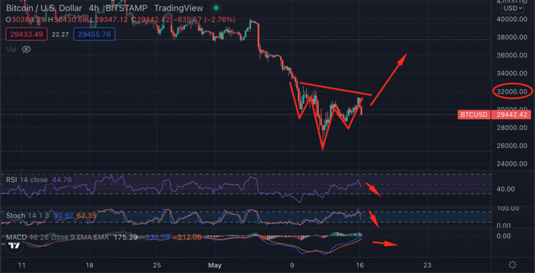Click the green market status dot
Image resolution: width=535 pixels, height=273 pixels.
point(215,8)
